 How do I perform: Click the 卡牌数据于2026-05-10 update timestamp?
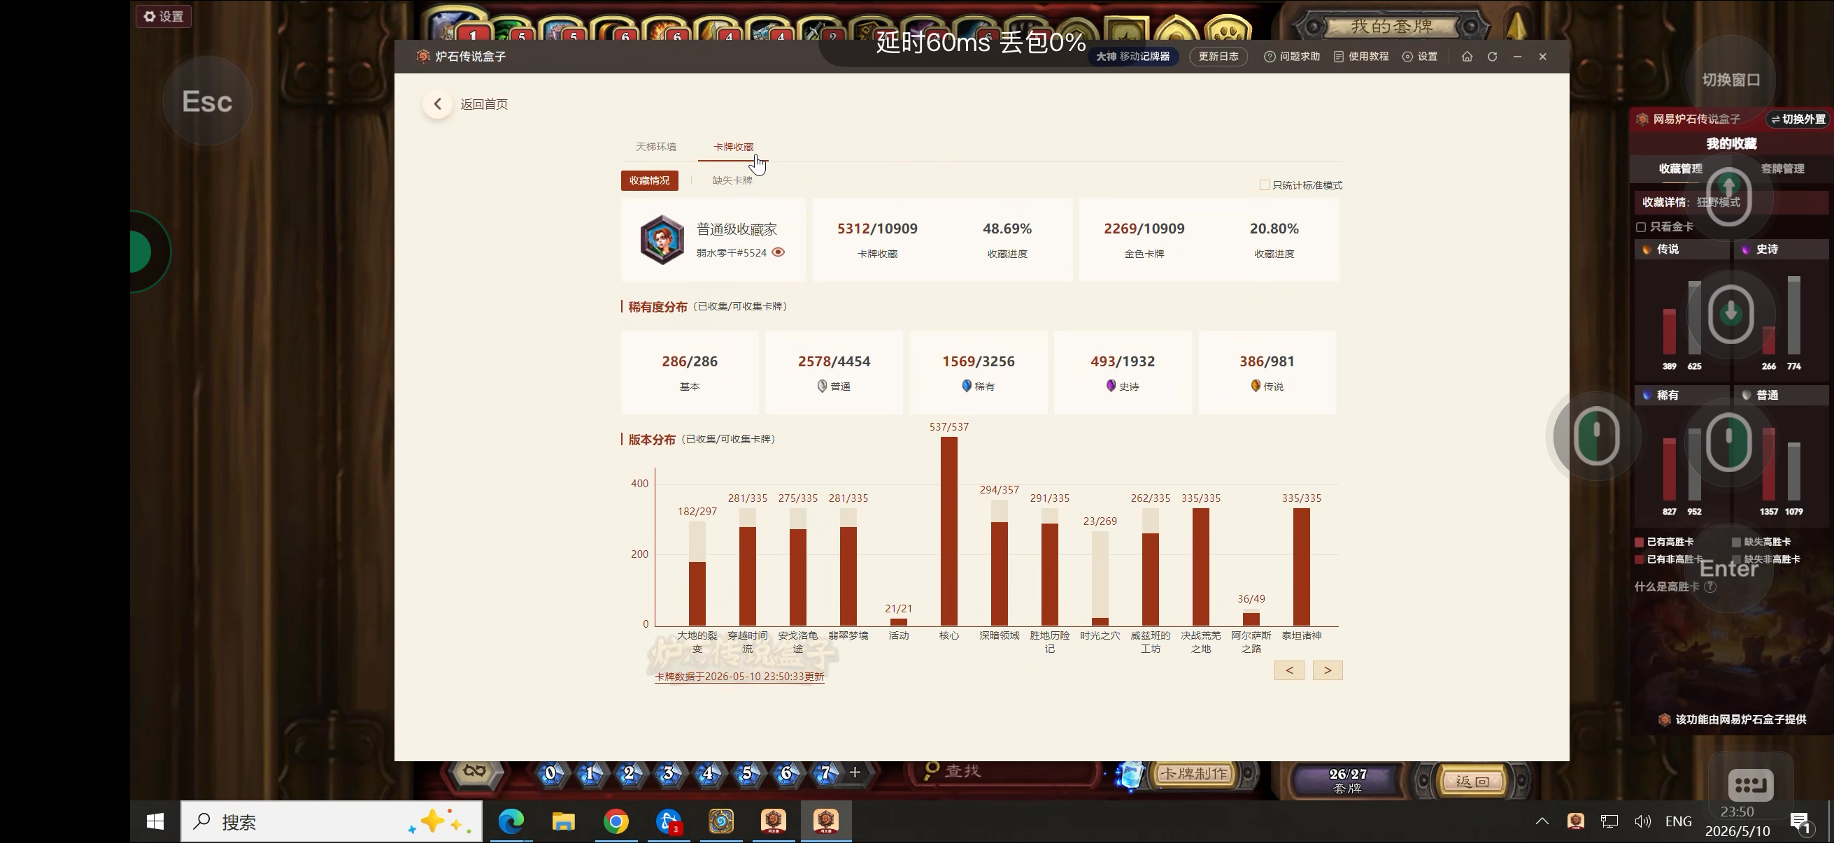[x=740, y=677]
